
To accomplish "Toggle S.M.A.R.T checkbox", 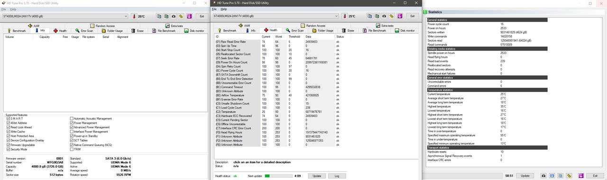I will 8,118.
